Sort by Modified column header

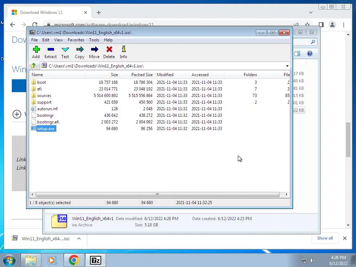coord(172,75)
